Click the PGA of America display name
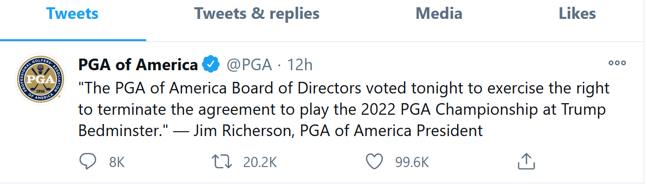This screenshot has width=647, height=184. tap(138, 64)
